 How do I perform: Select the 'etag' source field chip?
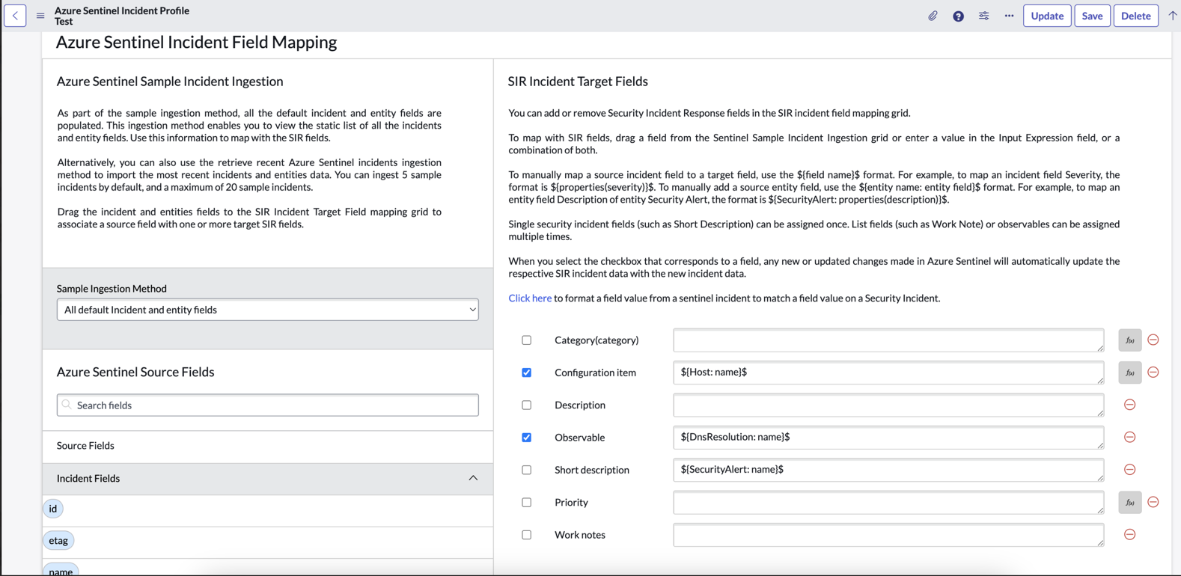tap(58, 540)
